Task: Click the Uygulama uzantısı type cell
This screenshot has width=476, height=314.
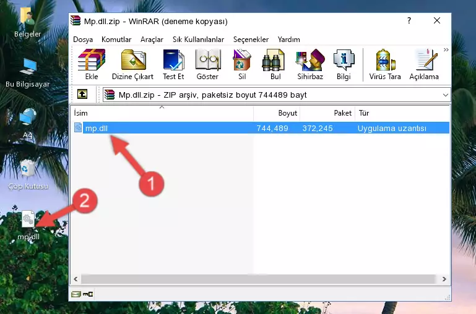Action: (392, 128)
